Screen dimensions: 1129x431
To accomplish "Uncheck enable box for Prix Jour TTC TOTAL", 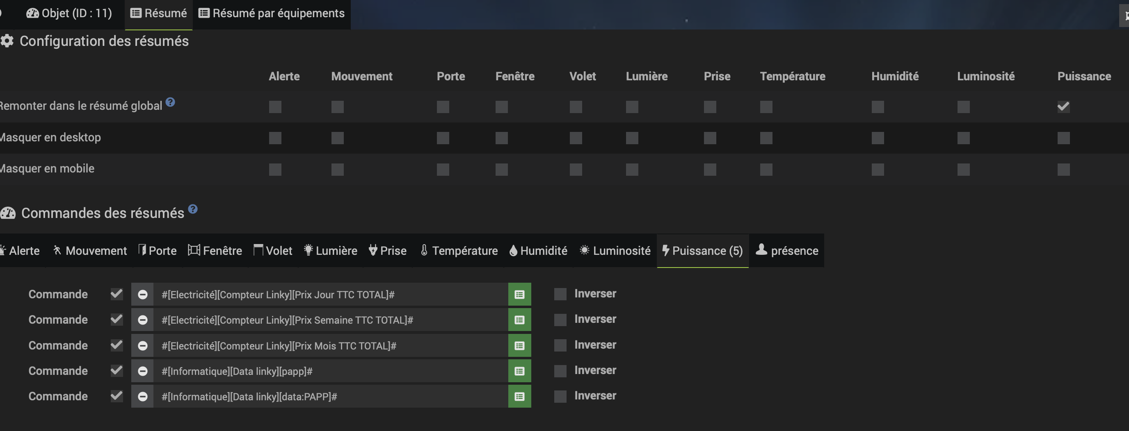I will click(117, 294).
